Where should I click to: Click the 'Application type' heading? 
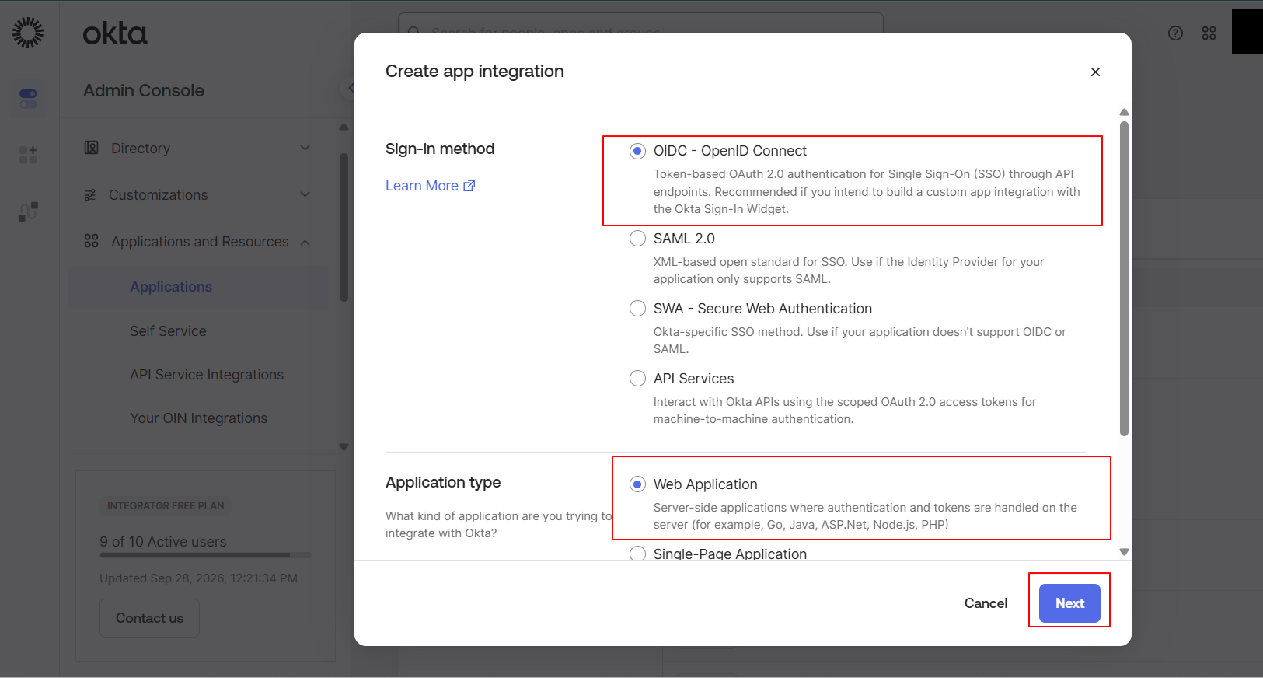pyautogui.click(x=443, y=482)
